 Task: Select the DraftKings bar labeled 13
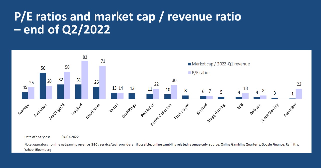pos(132,96)
